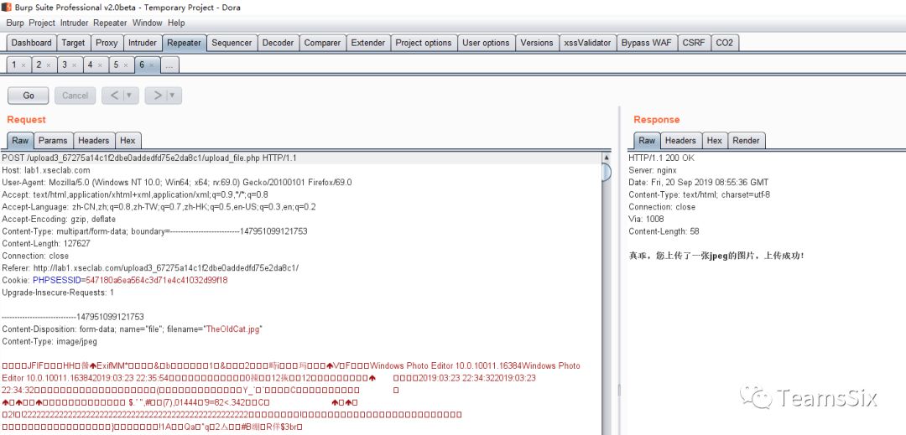Select the main Repeater tab
This screenshot has width=906, height=435.
[184, 43]
